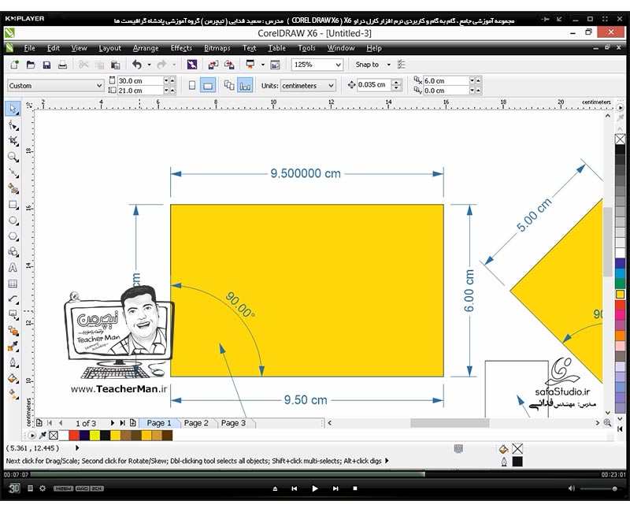Increase the nudge distance 0.035 cm stepper
This screenshot has width=630, height=512.
click(397, 82)
